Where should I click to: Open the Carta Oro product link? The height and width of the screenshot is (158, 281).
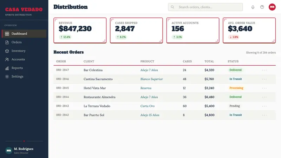pyautogui.click(x=148, y=106)
